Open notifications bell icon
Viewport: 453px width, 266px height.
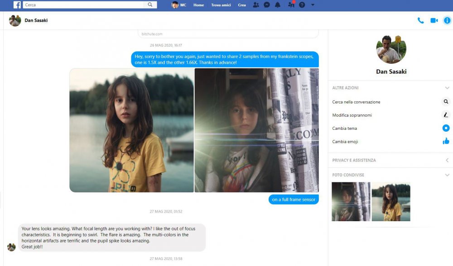pos(278,5)
